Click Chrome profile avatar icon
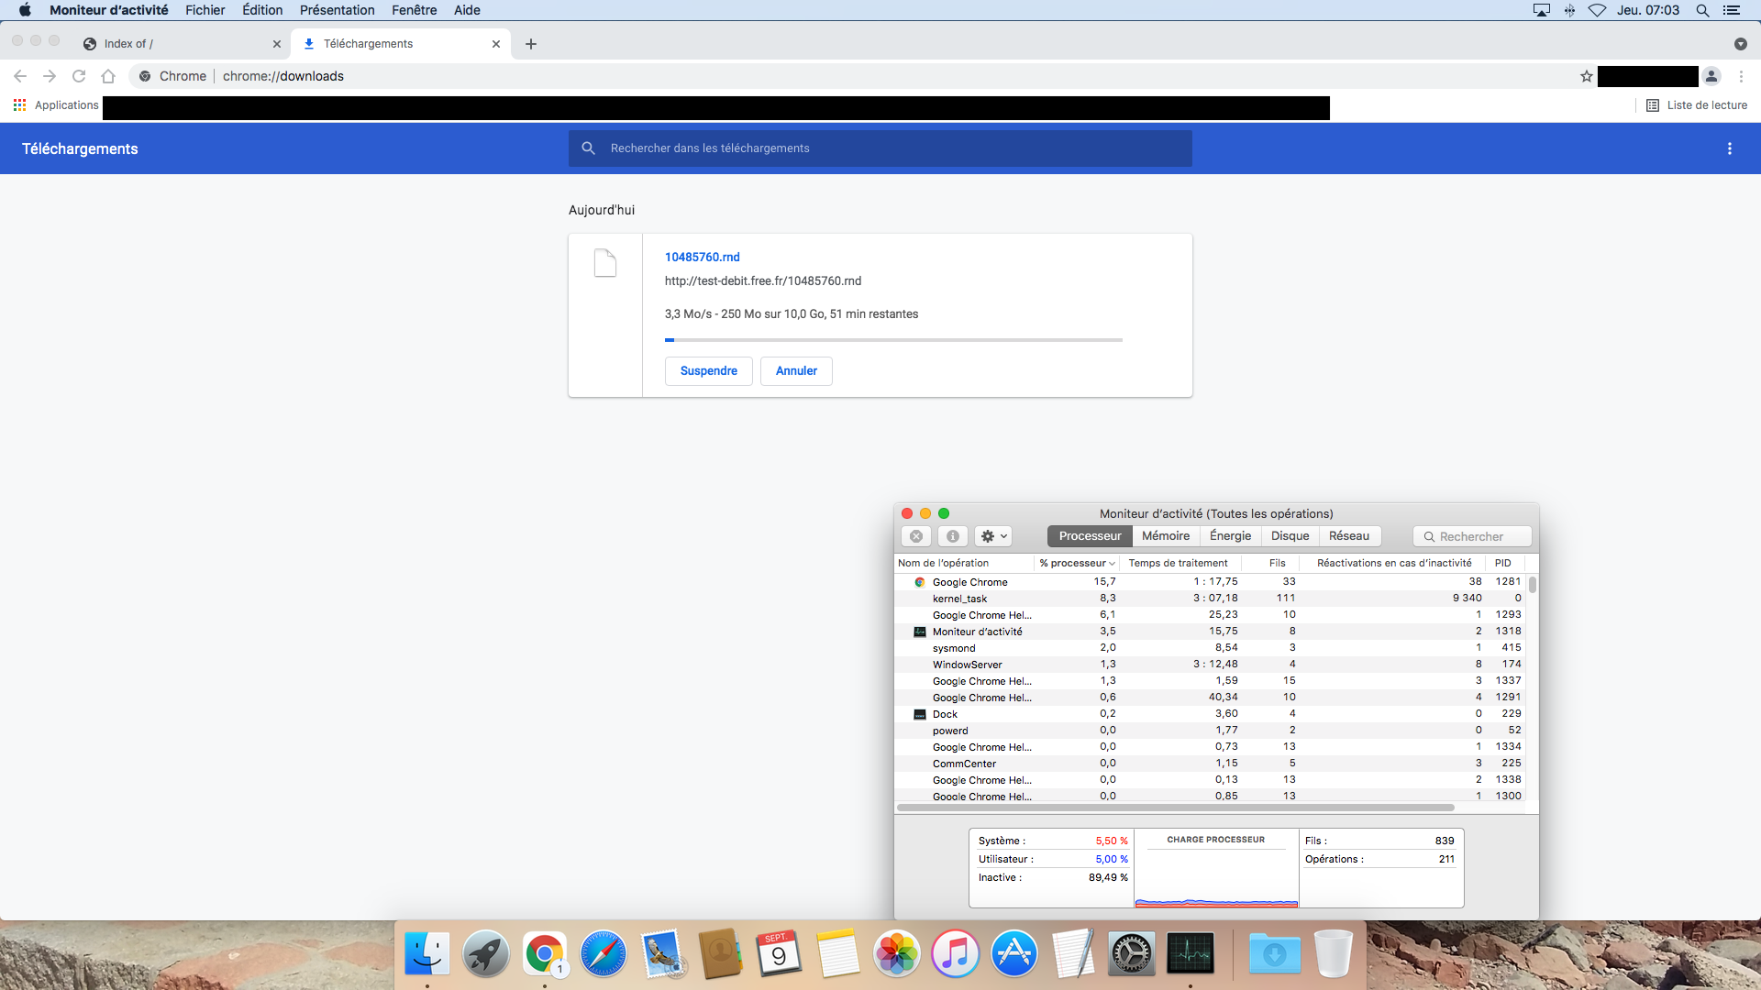 (1711, 76)
